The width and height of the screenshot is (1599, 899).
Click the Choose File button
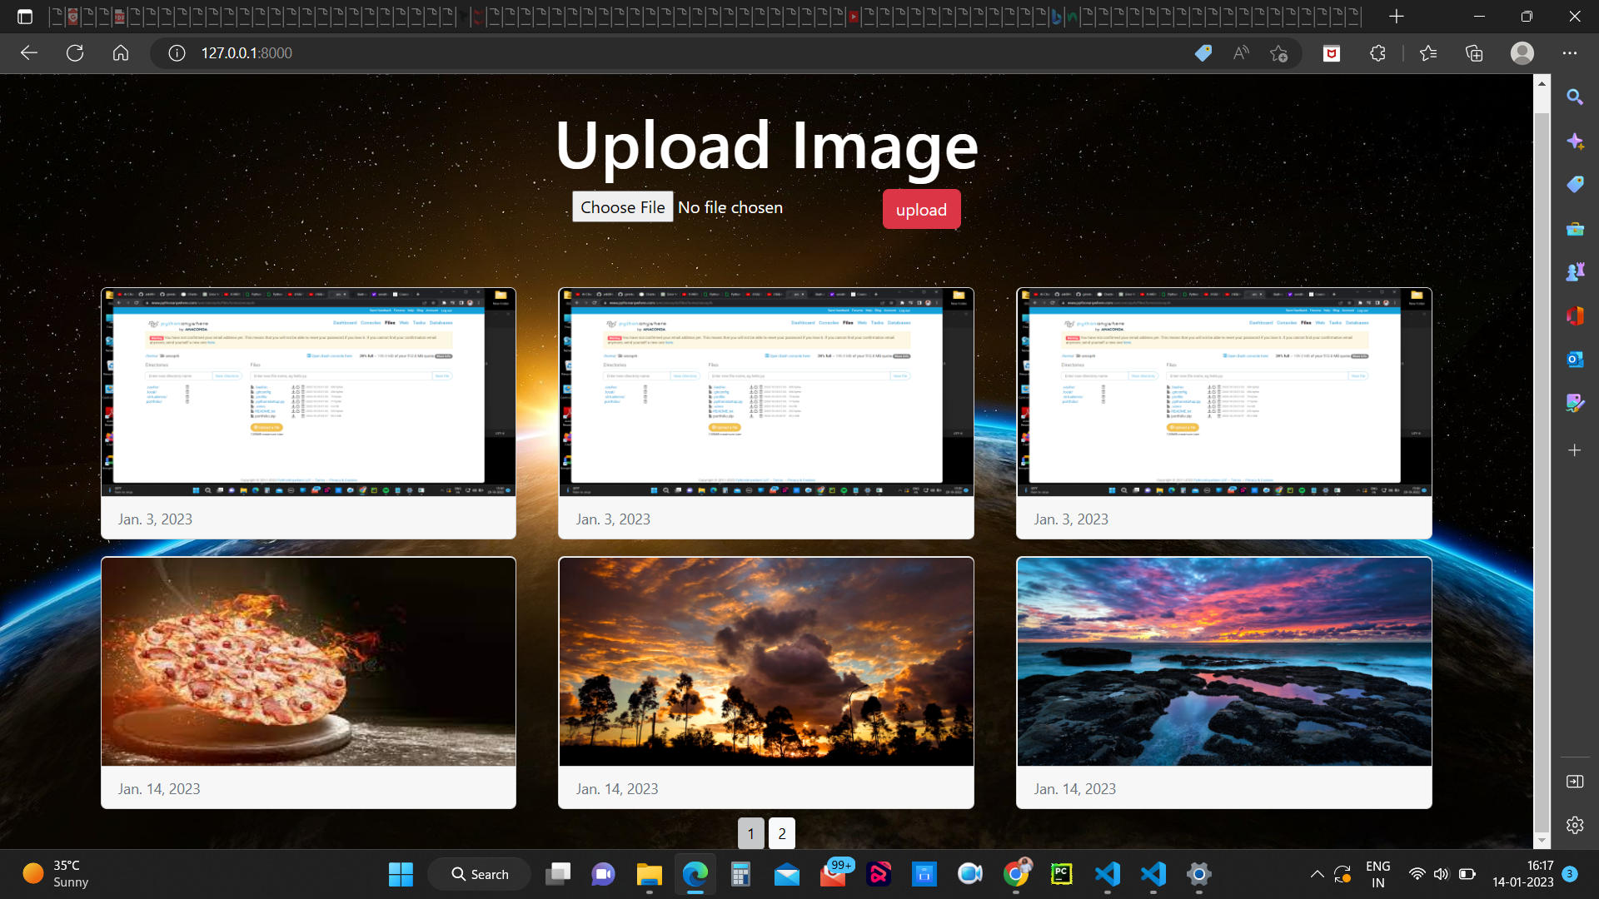coord(622,207)
